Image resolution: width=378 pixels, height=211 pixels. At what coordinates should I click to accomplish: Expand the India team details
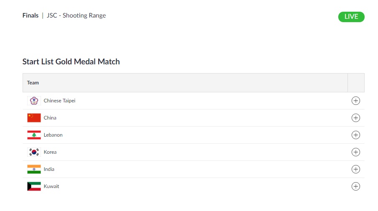pyautogui.click(x=355, y=169)
